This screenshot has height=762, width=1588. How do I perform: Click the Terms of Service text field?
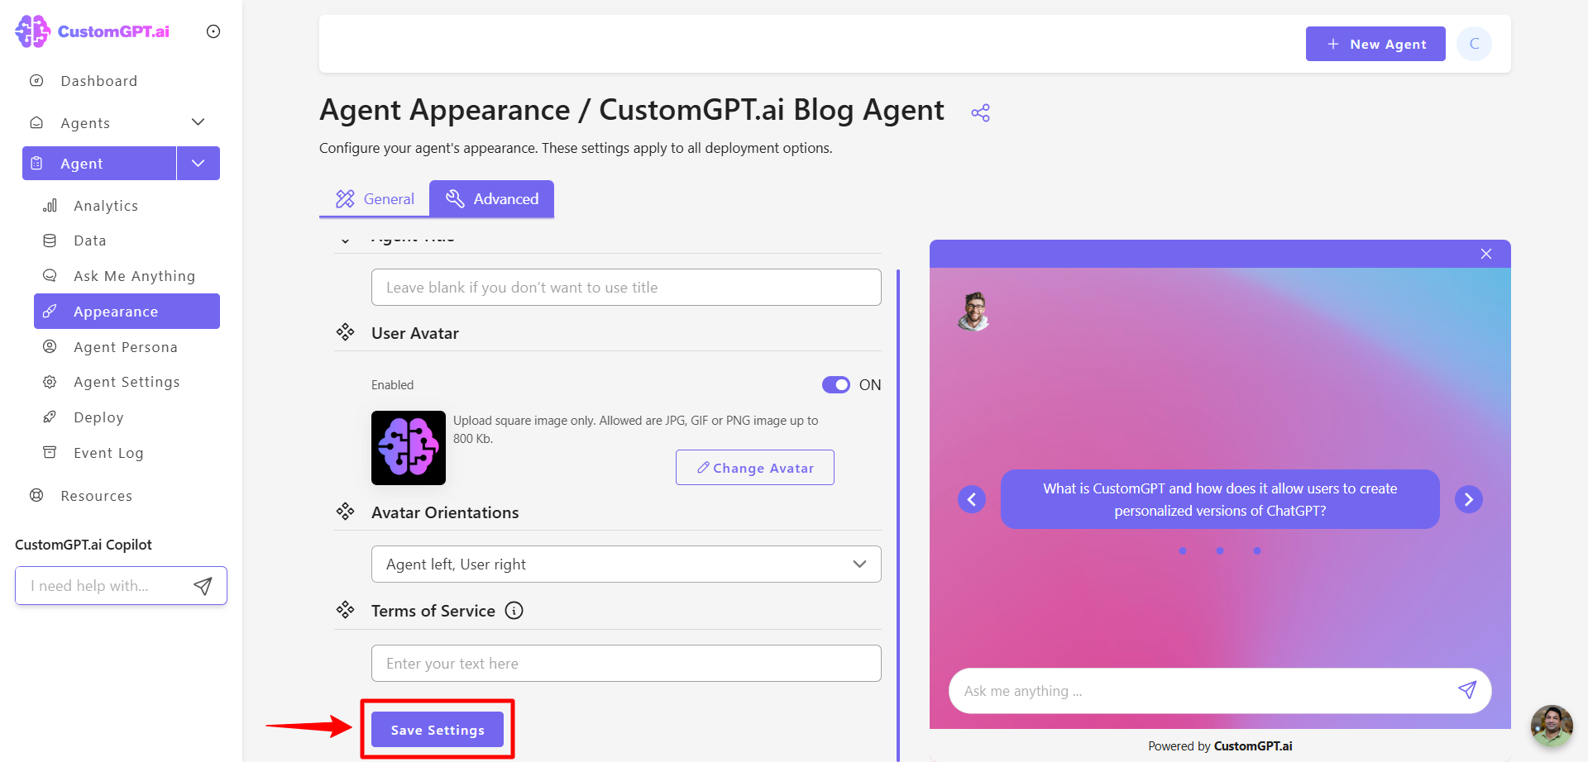click(626, 663)
